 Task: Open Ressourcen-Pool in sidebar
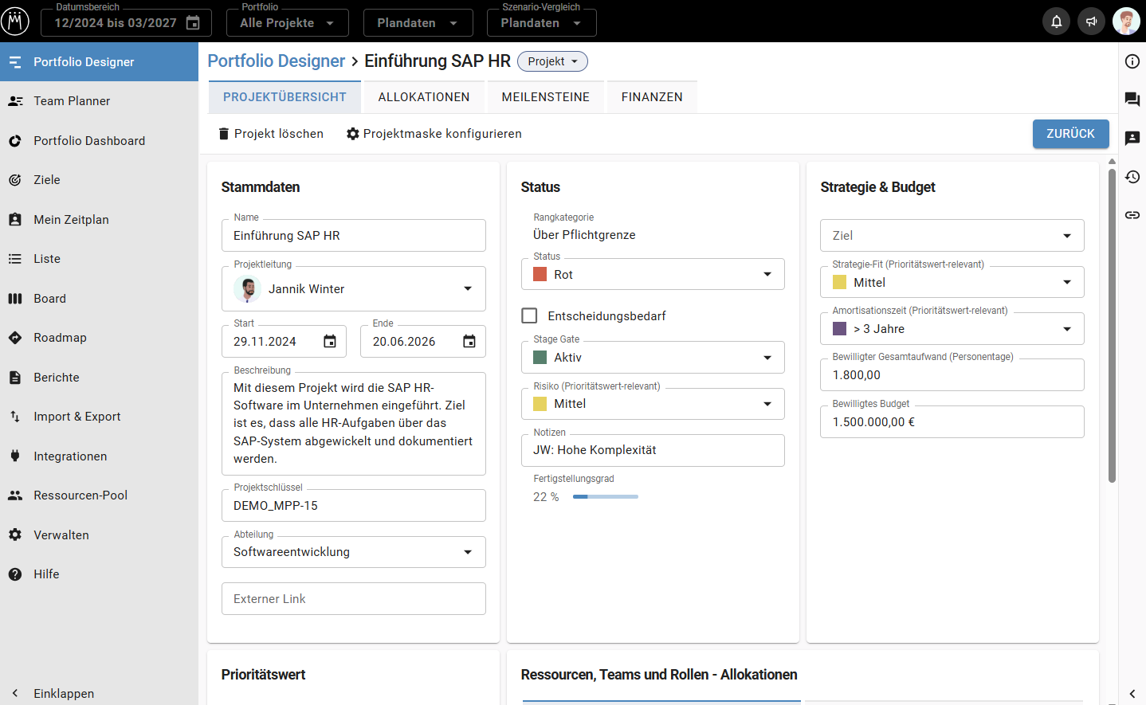[99, 495]
